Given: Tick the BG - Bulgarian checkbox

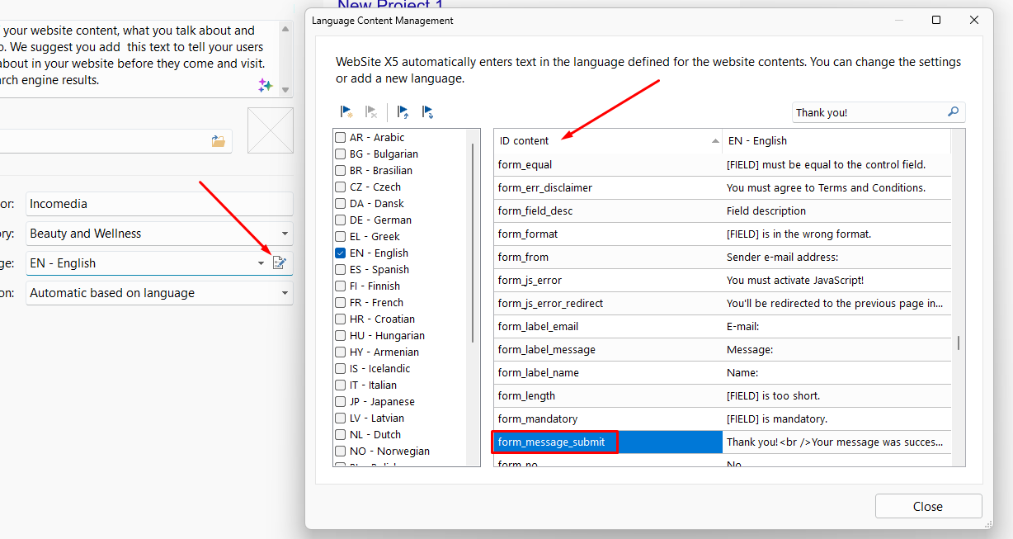Looking at the screenshot, I should [340, 154].
